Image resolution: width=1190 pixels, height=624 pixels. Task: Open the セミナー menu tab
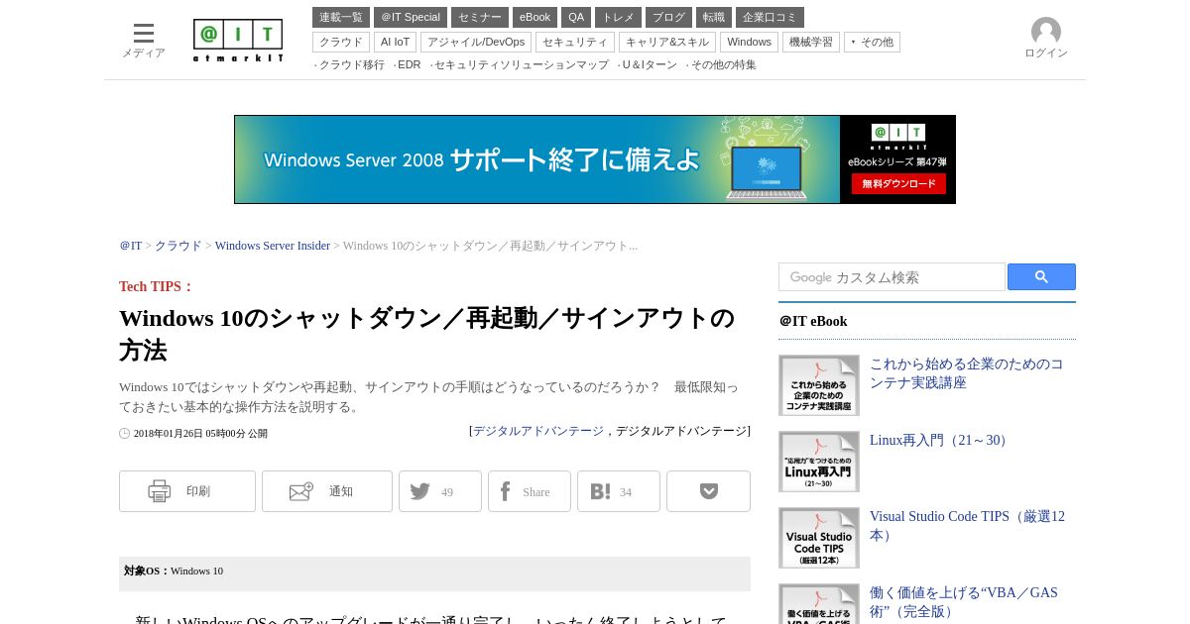pyautogui.click(x=480, y=17)
